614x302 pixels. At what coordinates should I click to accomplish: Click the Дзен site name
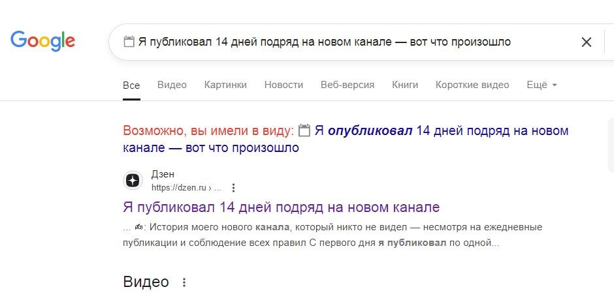tap(163, 174)
